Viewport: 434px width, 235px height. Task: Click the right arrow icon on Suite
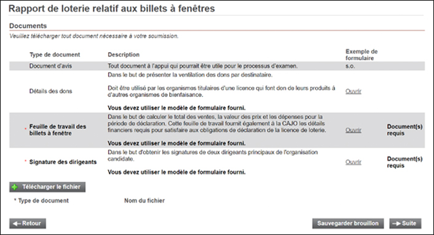click(397, 224)
